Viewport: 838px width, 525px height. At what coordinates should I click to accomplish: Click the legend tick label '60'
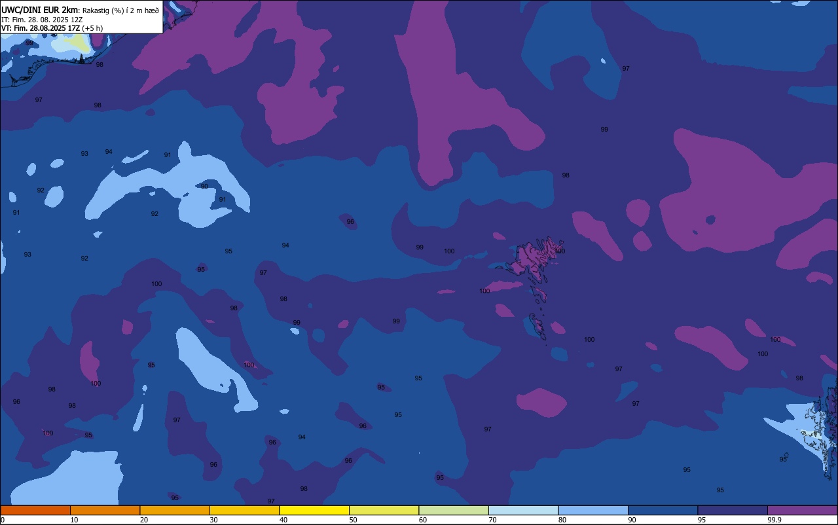tap(423, 520)
